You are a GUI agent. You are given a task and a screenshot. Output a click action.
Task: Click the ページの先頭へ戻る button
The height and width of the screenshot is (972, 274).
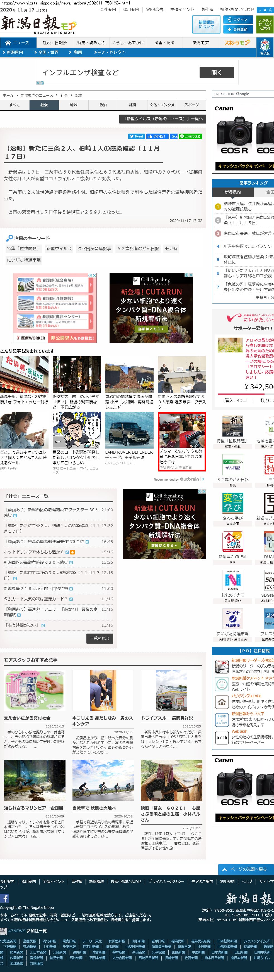[x=246, y=869]
